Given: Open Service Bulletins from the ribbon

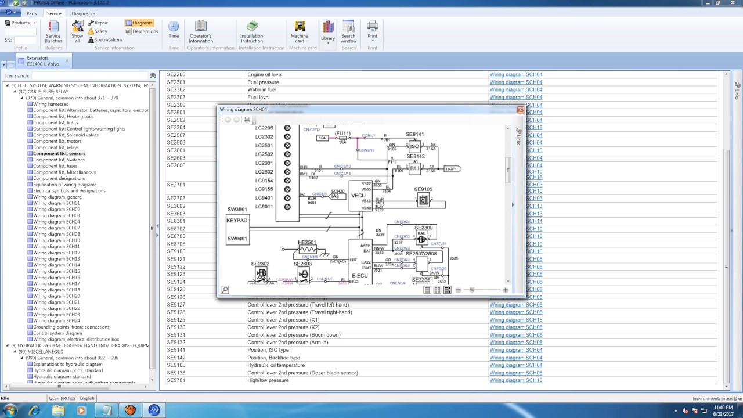Looking at the screenshot, I should click(x=53, y=32).
